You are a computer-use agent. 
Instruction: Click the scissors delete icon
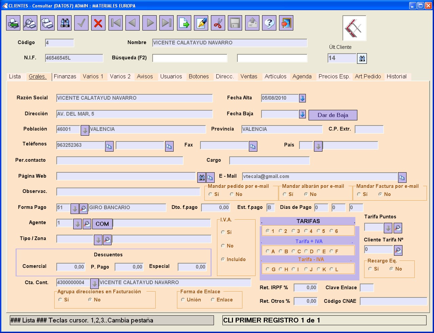(218, 23)
